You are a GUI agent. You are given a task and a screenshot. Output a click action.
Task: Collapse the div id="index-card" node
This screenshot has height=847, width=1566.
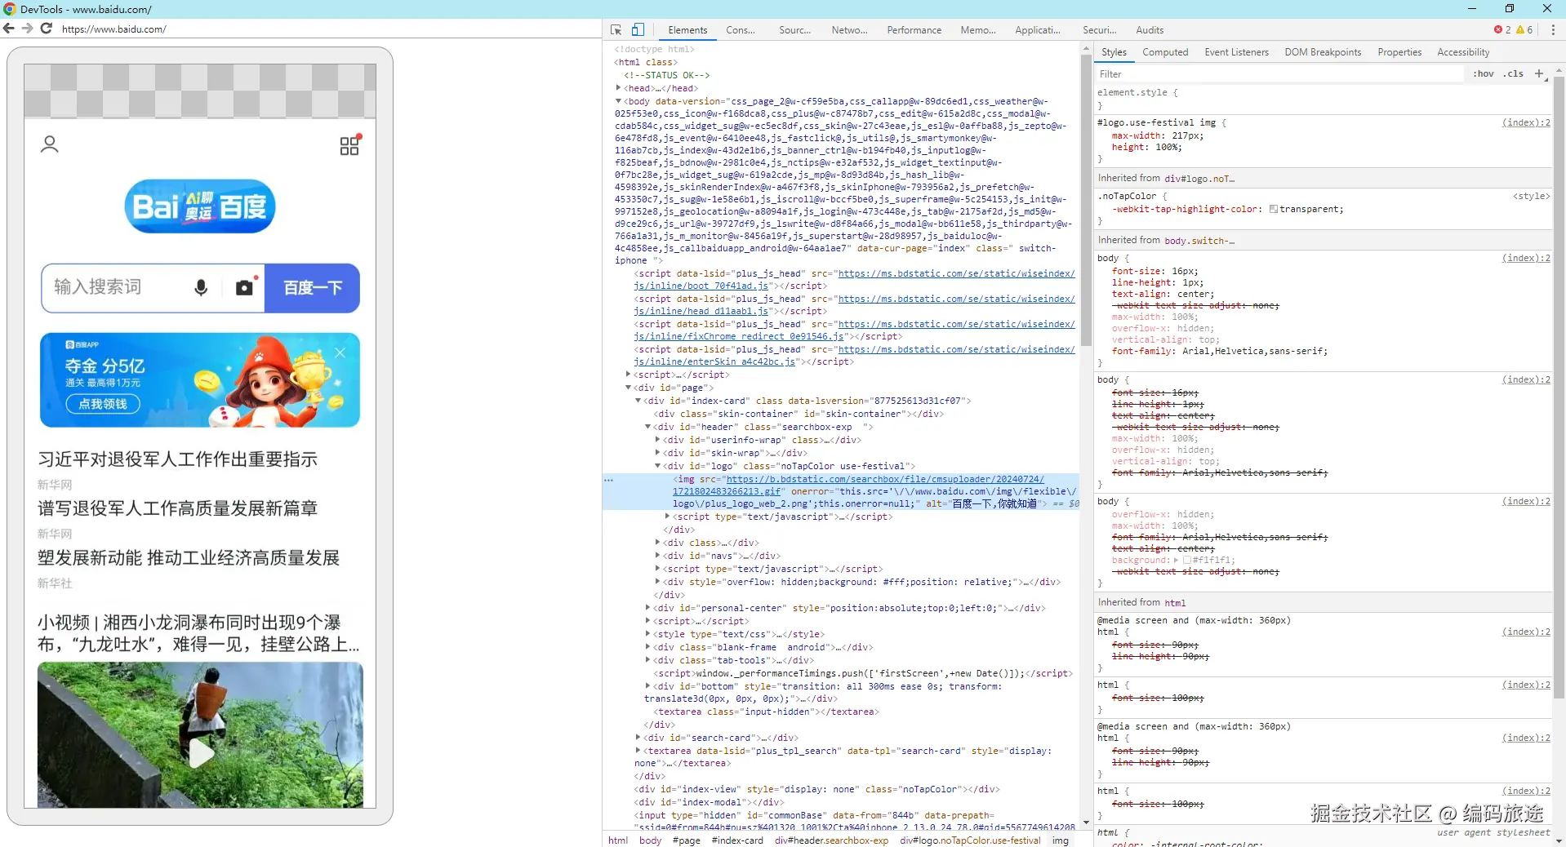[638, 401]
